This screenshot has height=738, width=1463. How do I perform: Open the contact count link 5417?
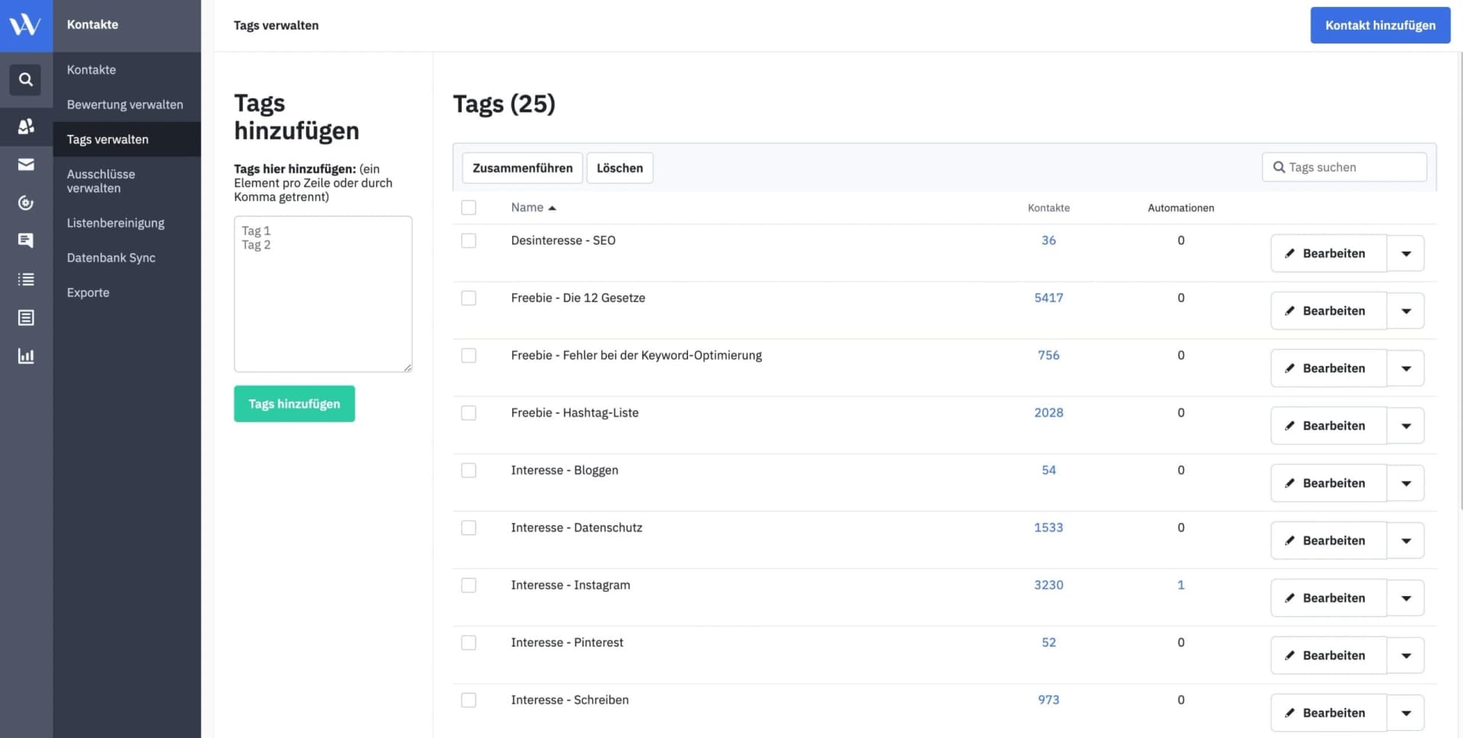pyautogui.click(x=1049, y=297)
